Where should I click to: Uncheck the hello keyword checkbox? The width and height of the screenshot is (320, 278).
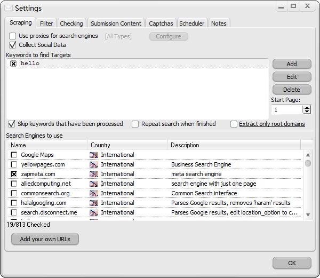13,63
